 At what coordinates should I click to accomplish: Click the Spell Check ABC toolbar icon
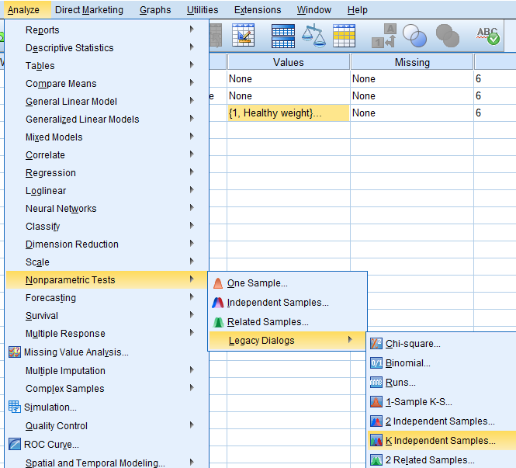coord(488,36)
